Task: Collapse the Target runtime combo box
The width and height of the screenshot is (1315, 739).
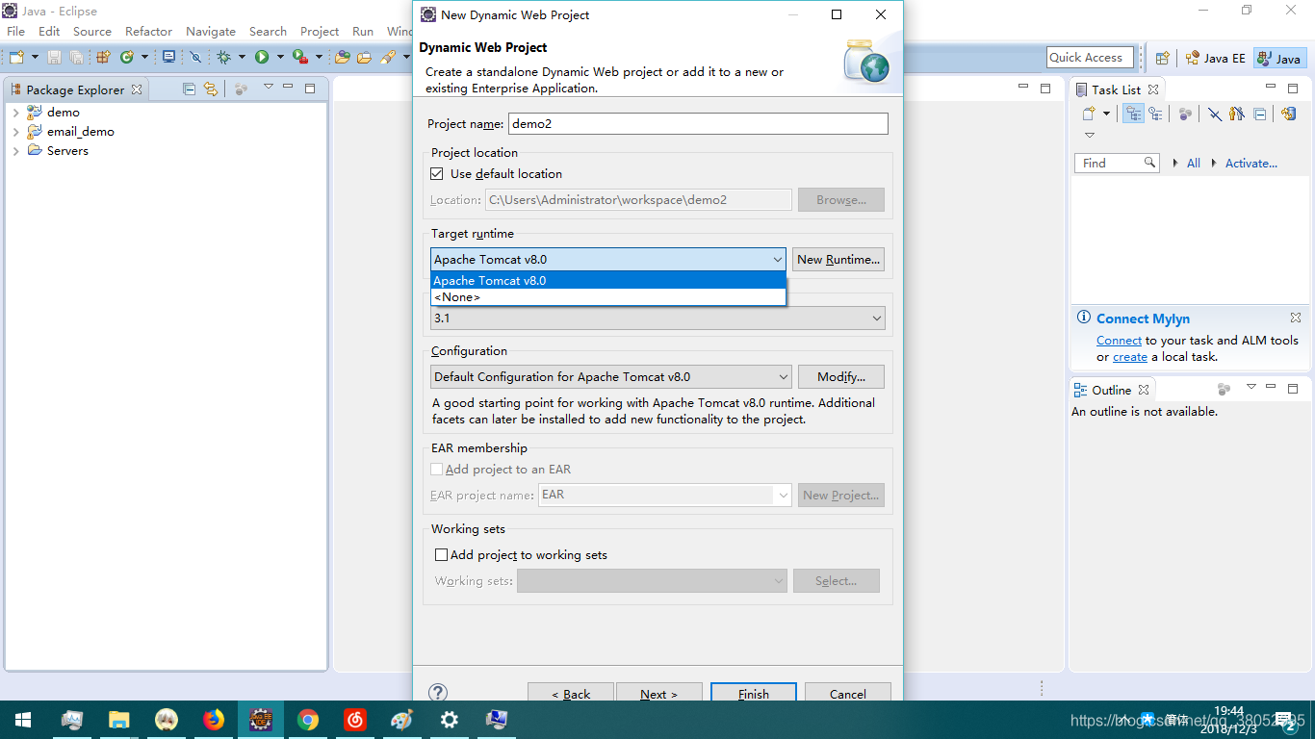Action: click(777, 259)
